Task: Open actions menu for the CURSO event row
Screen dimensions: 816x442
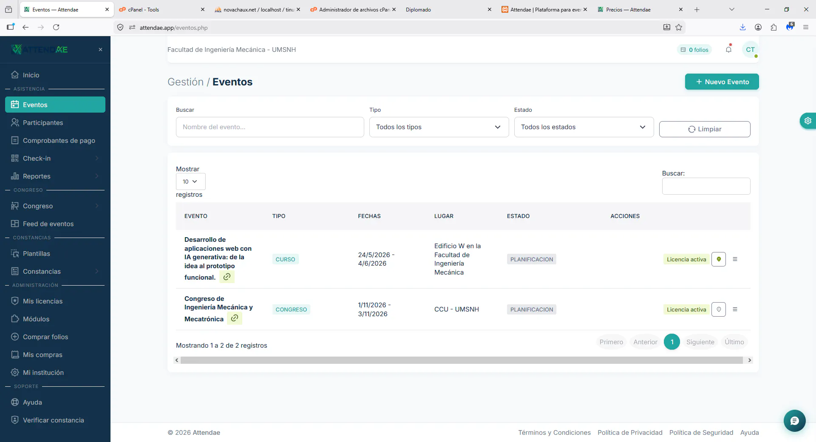Action: (735, 259)
